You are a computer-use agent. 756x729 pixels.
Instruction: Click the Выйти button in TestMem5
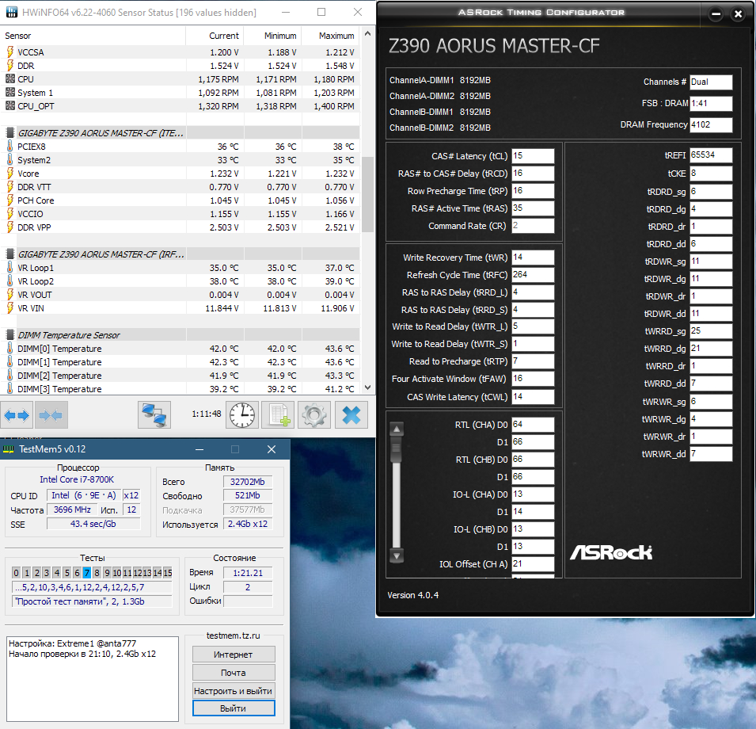click(x=234, y=708)
